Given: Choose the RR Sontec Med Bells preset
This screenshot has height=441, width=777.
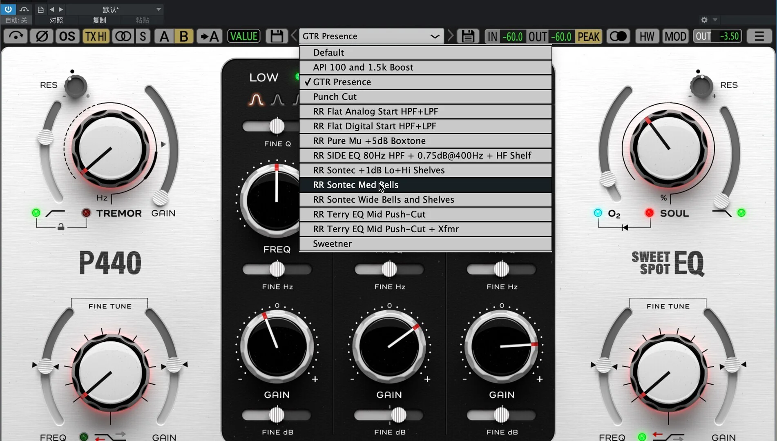Looking at the screenshot, I should coord(425,185).
